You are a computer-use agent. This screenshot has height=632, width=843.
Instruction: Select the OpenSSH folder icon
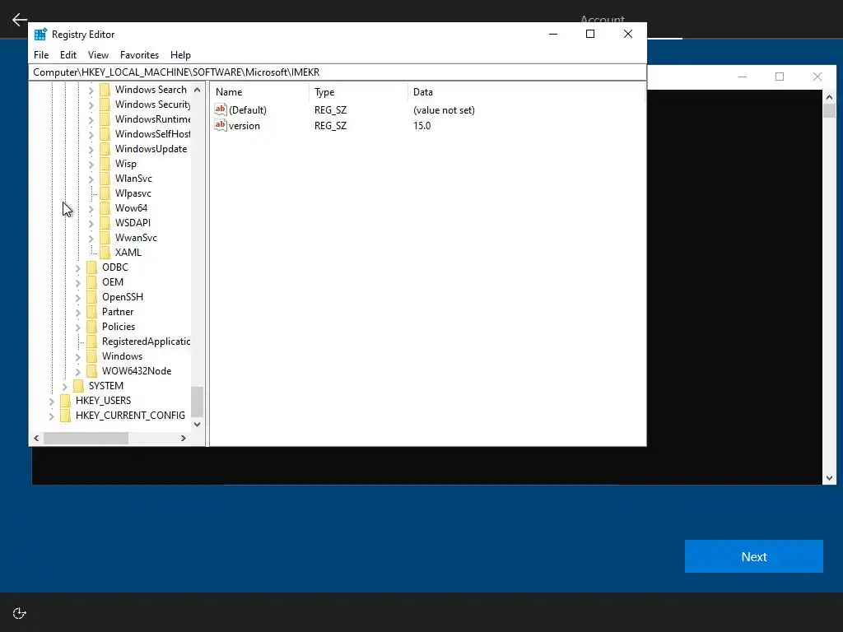click(x=92, y=296)
